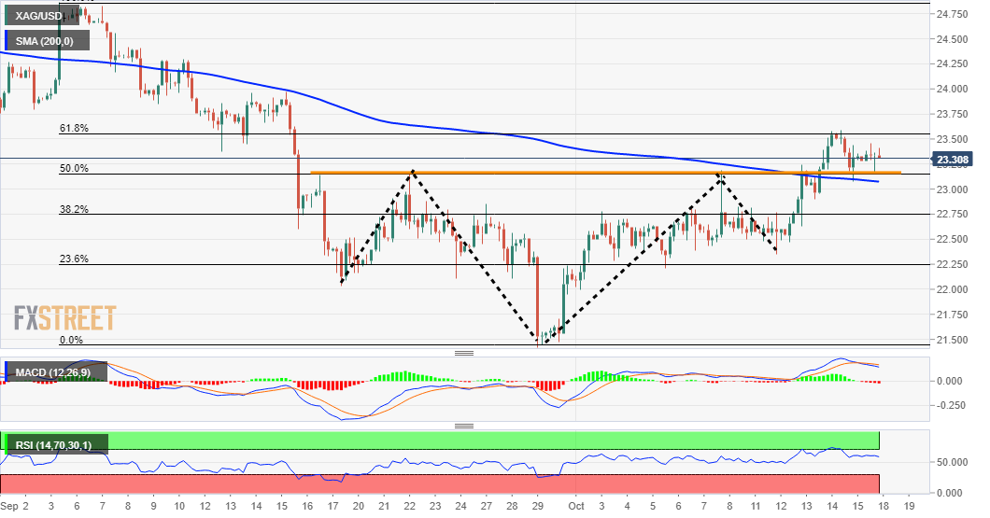Click the green overbought band in the RSI pane
The image size is (990, 518).
coord(440,441)
